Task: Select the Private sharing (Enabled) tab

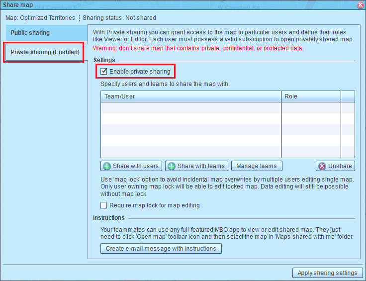Action: point(45,52)
